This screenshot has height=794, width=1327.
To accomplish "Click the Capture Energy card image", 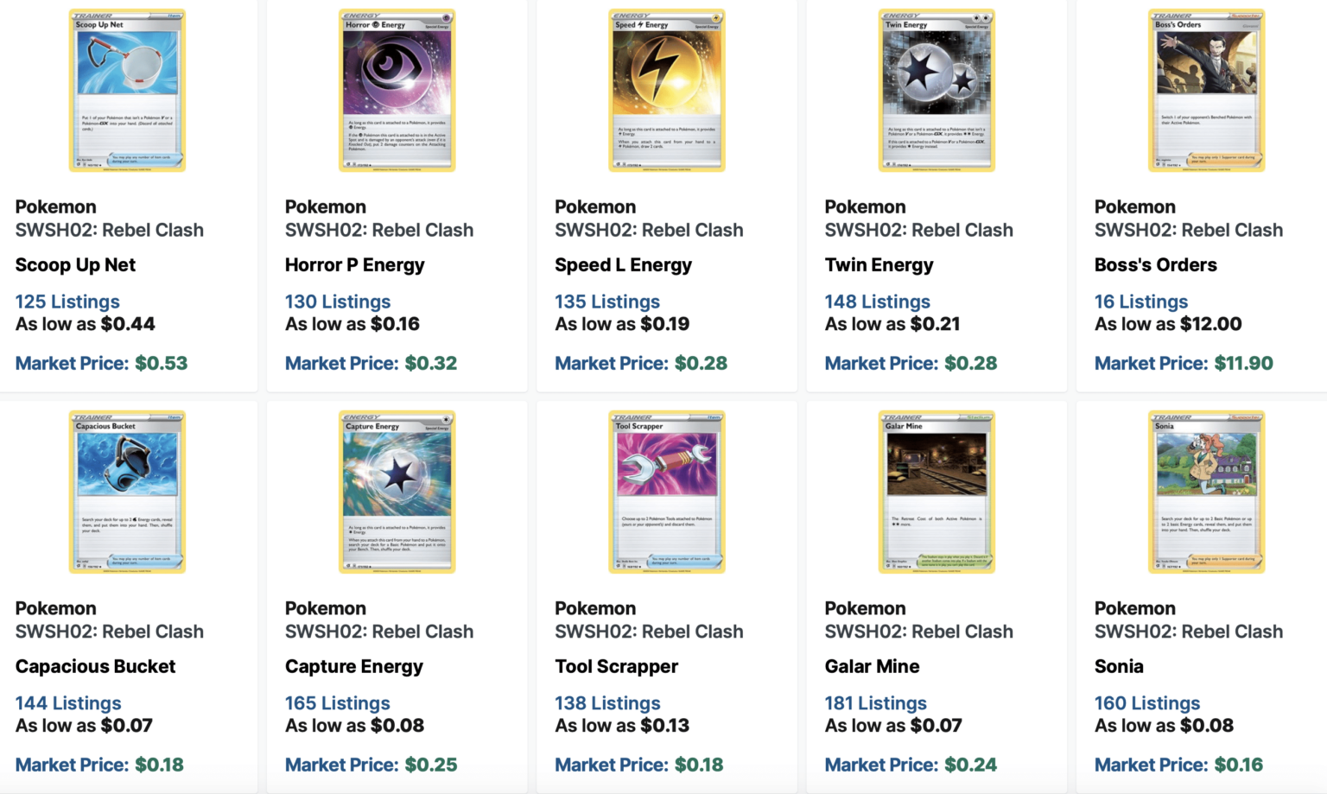I will [396, 492].
